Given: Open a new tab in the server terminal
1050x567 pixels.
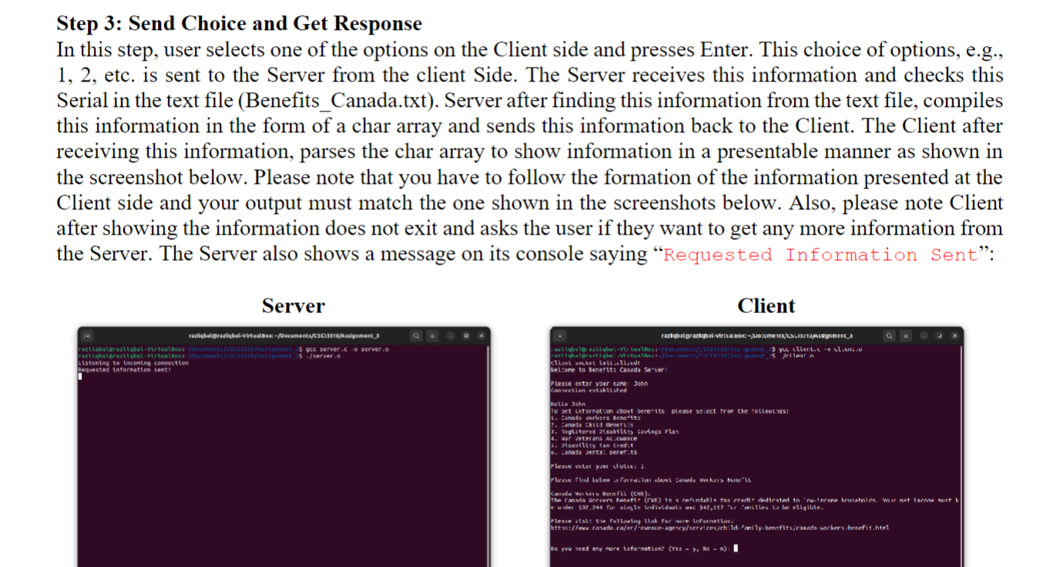Looking at the screenshot, I should click(x=86, y=335).
